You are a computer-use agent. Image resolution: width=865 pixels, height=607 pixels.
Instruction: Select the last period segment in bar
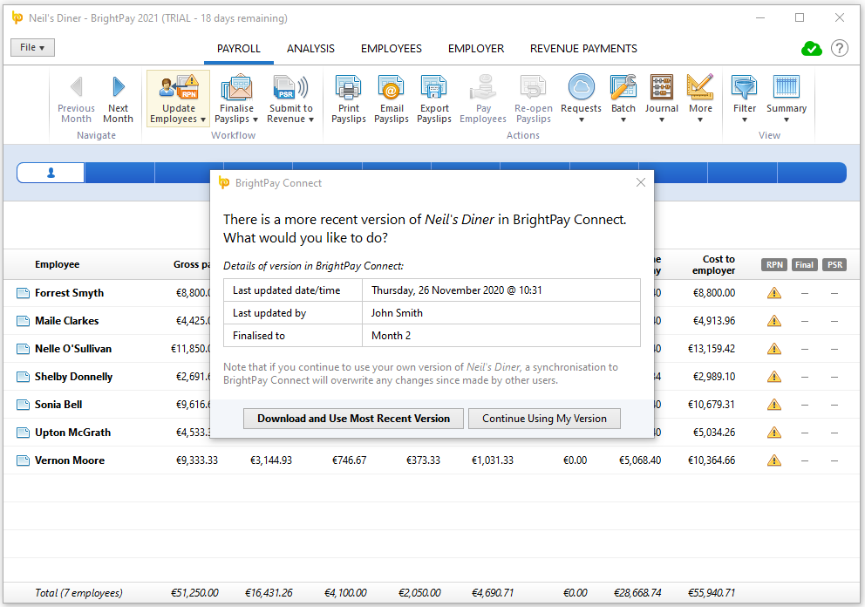pyautogui.click(x=812, y=173)
